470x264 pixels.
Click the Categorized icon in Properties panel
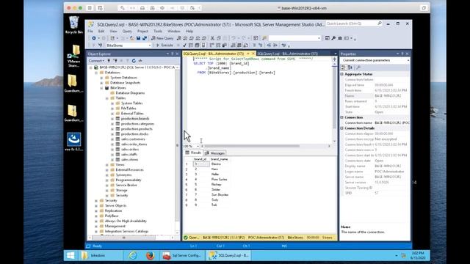[x=344, y=67]
